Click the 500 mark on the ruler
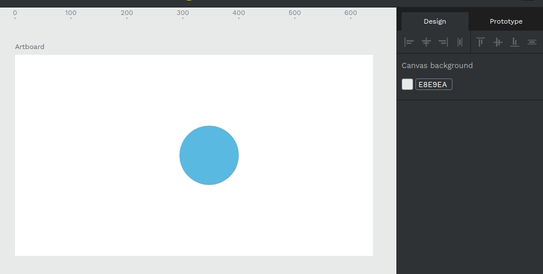Viewport: 543px width, 274px height. [294, 13]
